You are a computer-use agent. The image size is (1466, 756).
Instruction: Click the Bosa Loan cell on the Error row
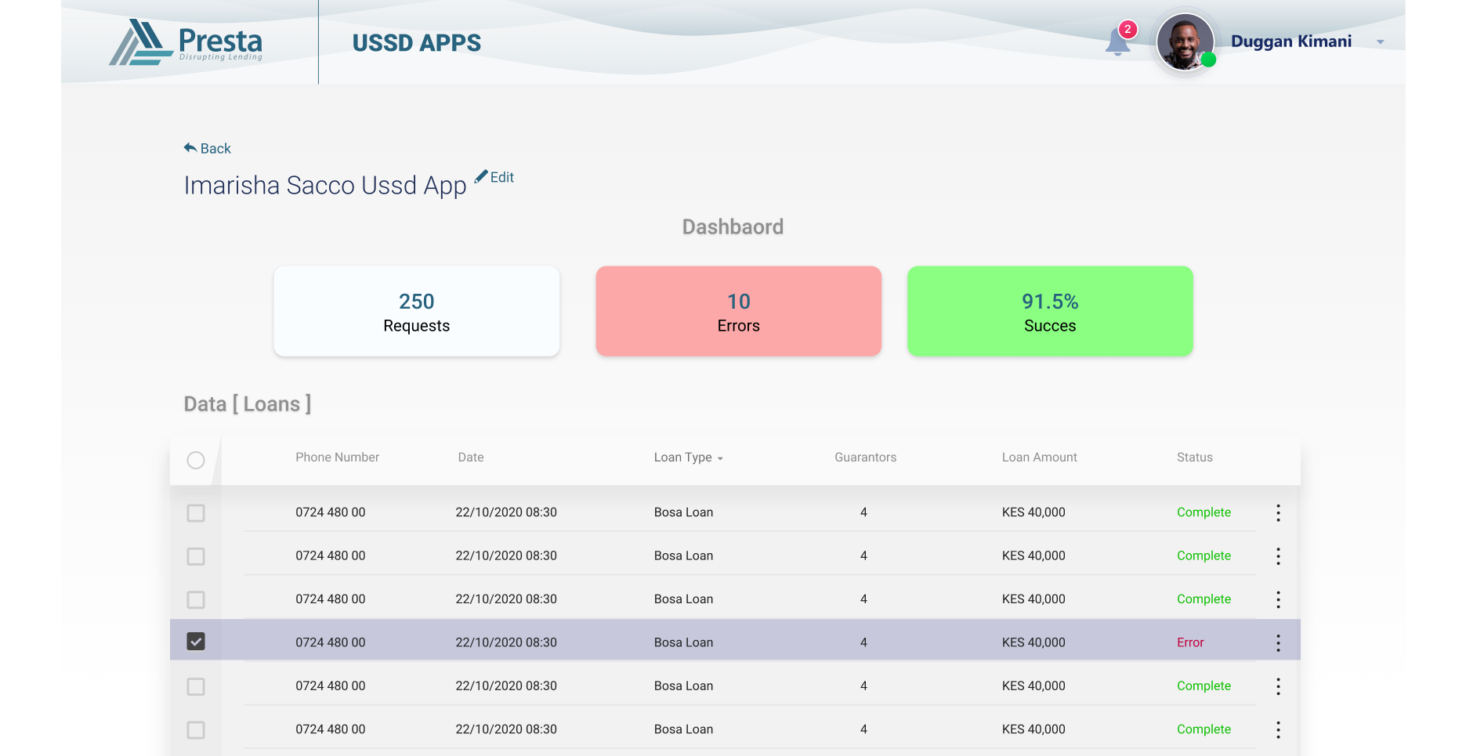pos(683,642)
